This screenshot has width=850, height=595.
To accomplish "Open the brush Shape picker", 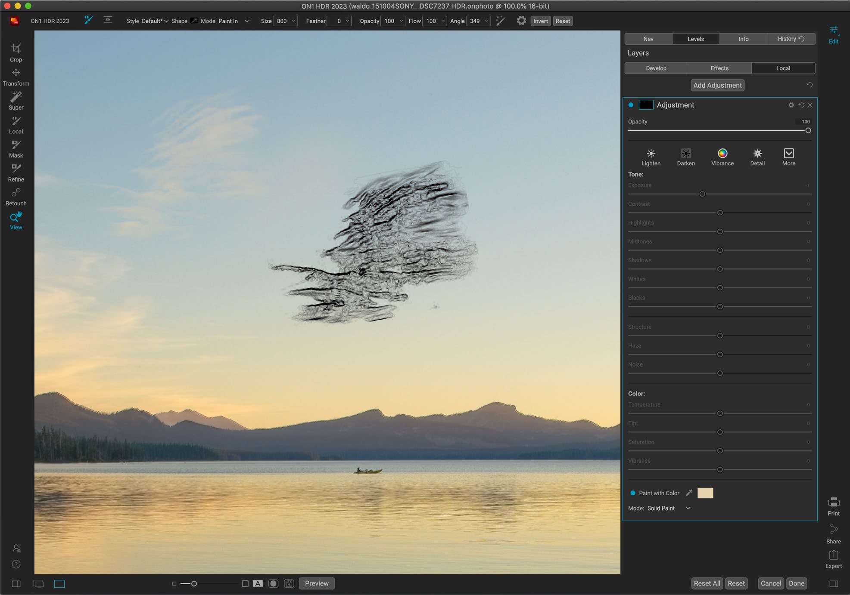I will pos(194,21).
